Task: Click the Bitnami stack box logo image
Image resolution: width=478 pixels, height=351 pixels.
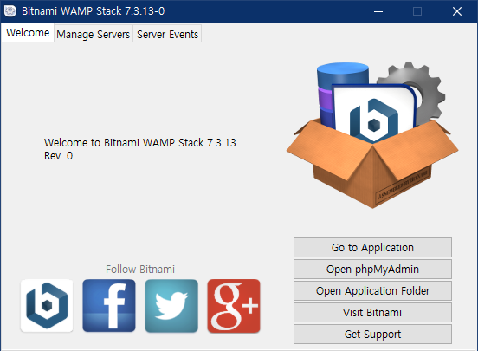Action: click(372, 134)
